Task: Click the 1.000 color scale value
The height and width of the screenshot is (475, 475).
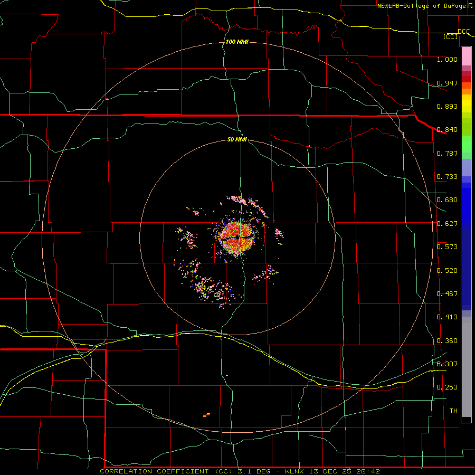Action: click(447, 59)
